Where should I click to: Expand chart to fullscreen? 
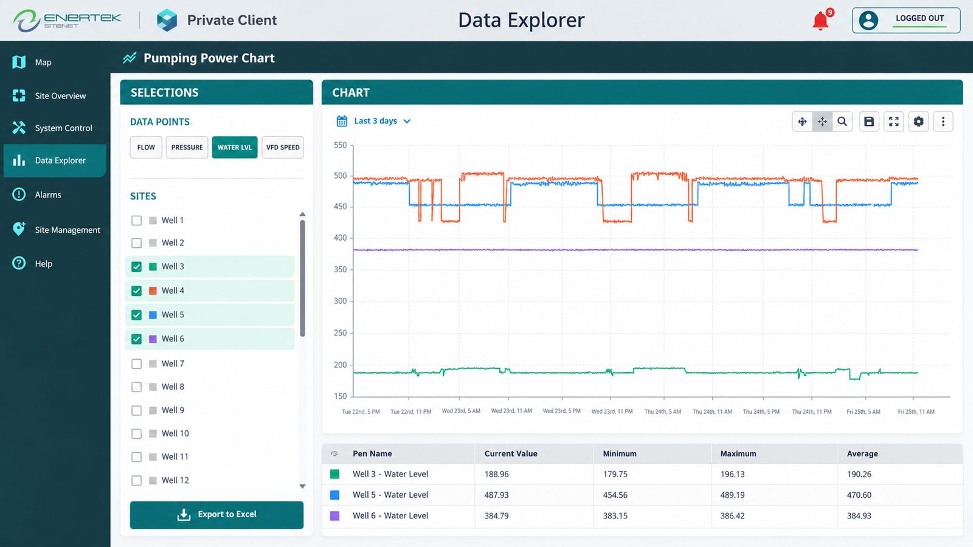coord(894,122)
